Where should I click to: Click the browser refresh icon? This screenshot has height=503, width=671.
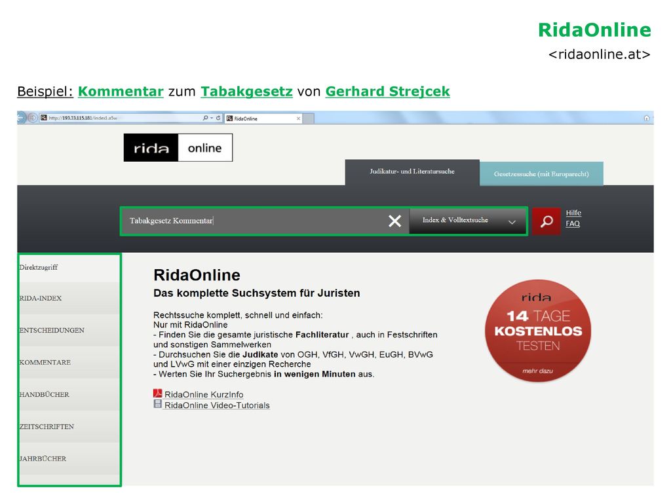(218, 118)
